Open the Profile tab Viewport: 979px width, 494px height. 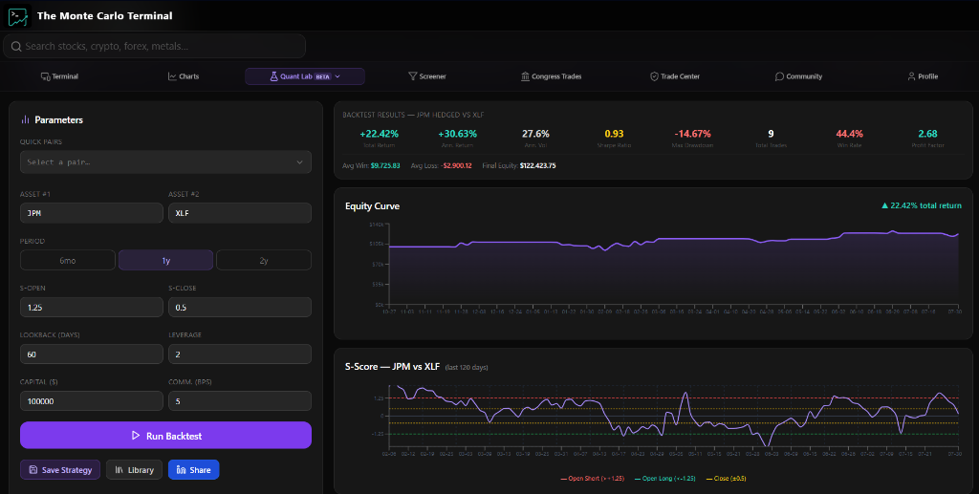pos(923,76)
